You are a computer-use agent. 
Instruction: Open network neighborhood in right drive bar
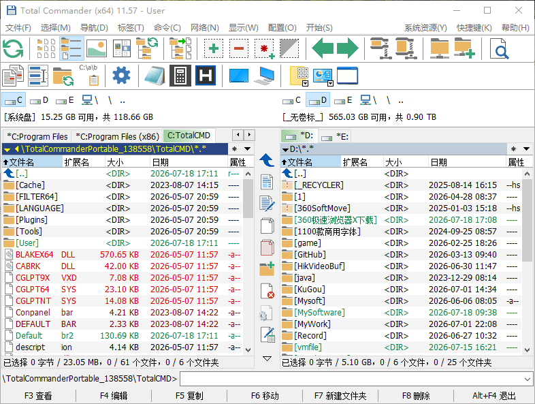[368, 100]
